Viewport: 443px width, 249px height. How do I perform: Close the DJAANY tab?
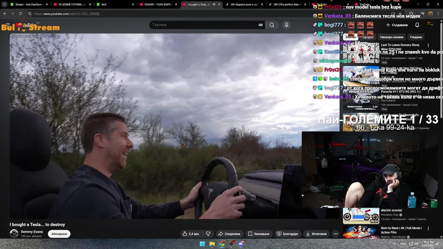(x=176, y=4)
